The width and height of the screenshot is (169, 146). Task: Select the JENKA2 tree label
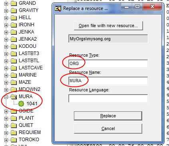(x=28, y=39)
